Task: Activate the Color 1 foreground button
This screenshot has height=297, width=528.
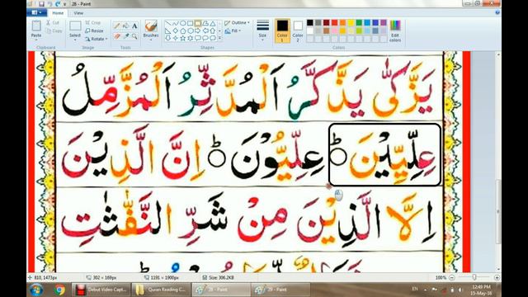Action: [x=282, y=31]
